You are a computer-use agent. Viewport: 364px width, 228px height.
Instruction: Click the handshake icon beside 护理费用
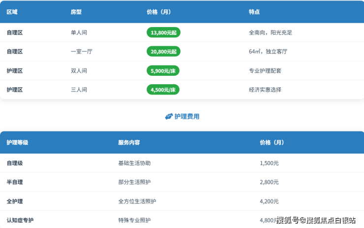(x=169, y=117)
